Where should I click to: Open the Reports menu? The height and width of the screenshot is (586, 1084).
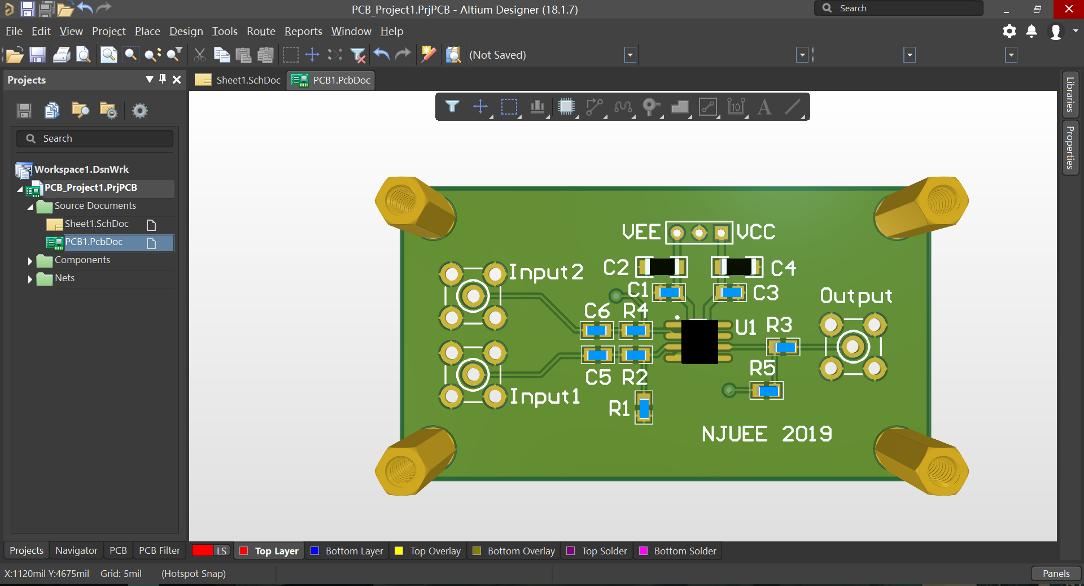click(303, 31)
